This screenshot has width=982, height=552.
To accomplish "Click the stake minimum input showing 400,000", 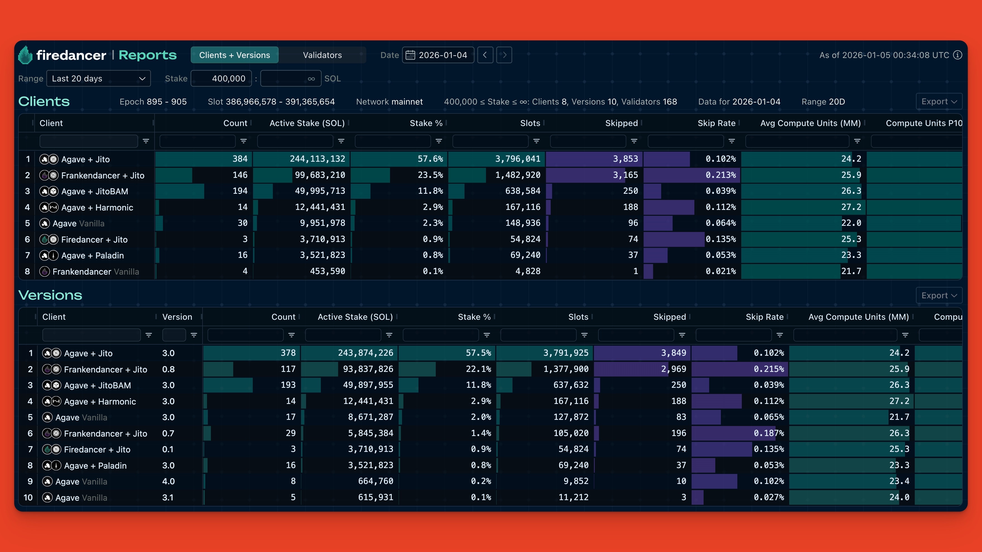I will tap(221, 78).
